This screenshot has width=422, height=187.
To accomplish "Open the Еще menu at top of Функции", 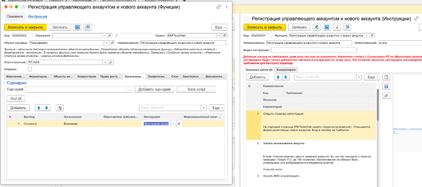I will (x=220, y=27).
